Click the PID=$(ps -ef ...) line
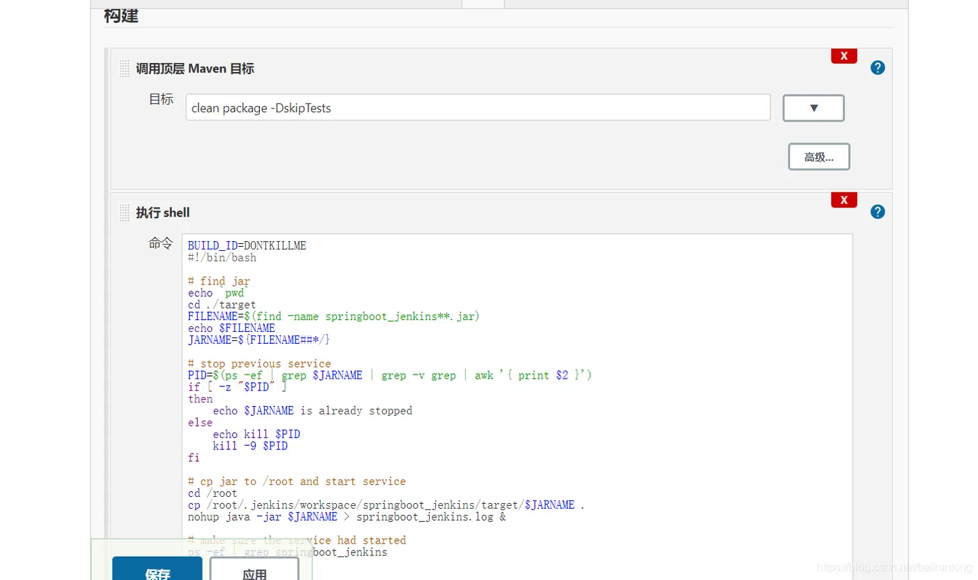The width and height of the screenshot is (978, 580). pyautogui.click(x=390, y=375)
